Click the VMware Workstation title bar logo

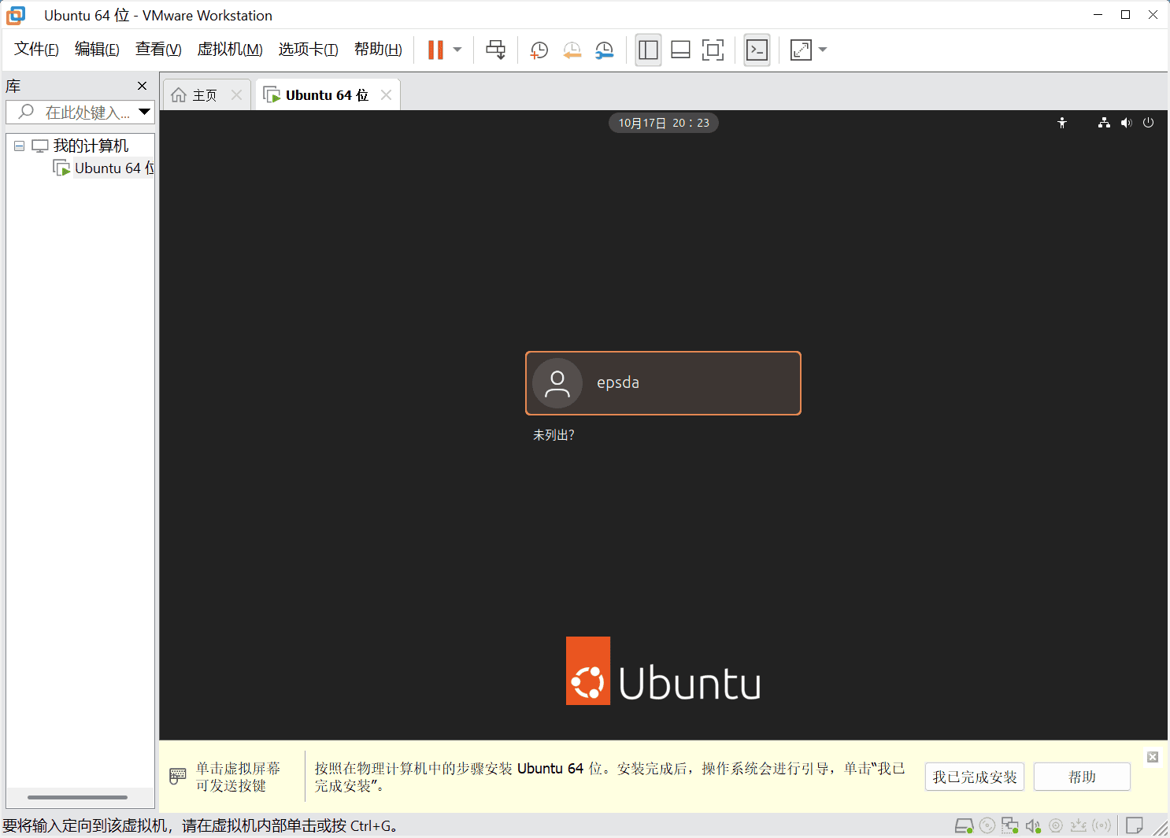click(x=16, y=15)
